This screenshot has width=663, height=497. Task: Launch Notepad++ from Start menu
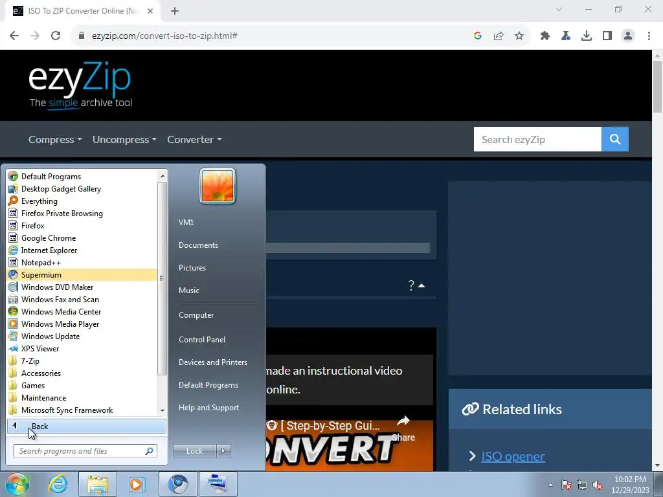point(82,263)
